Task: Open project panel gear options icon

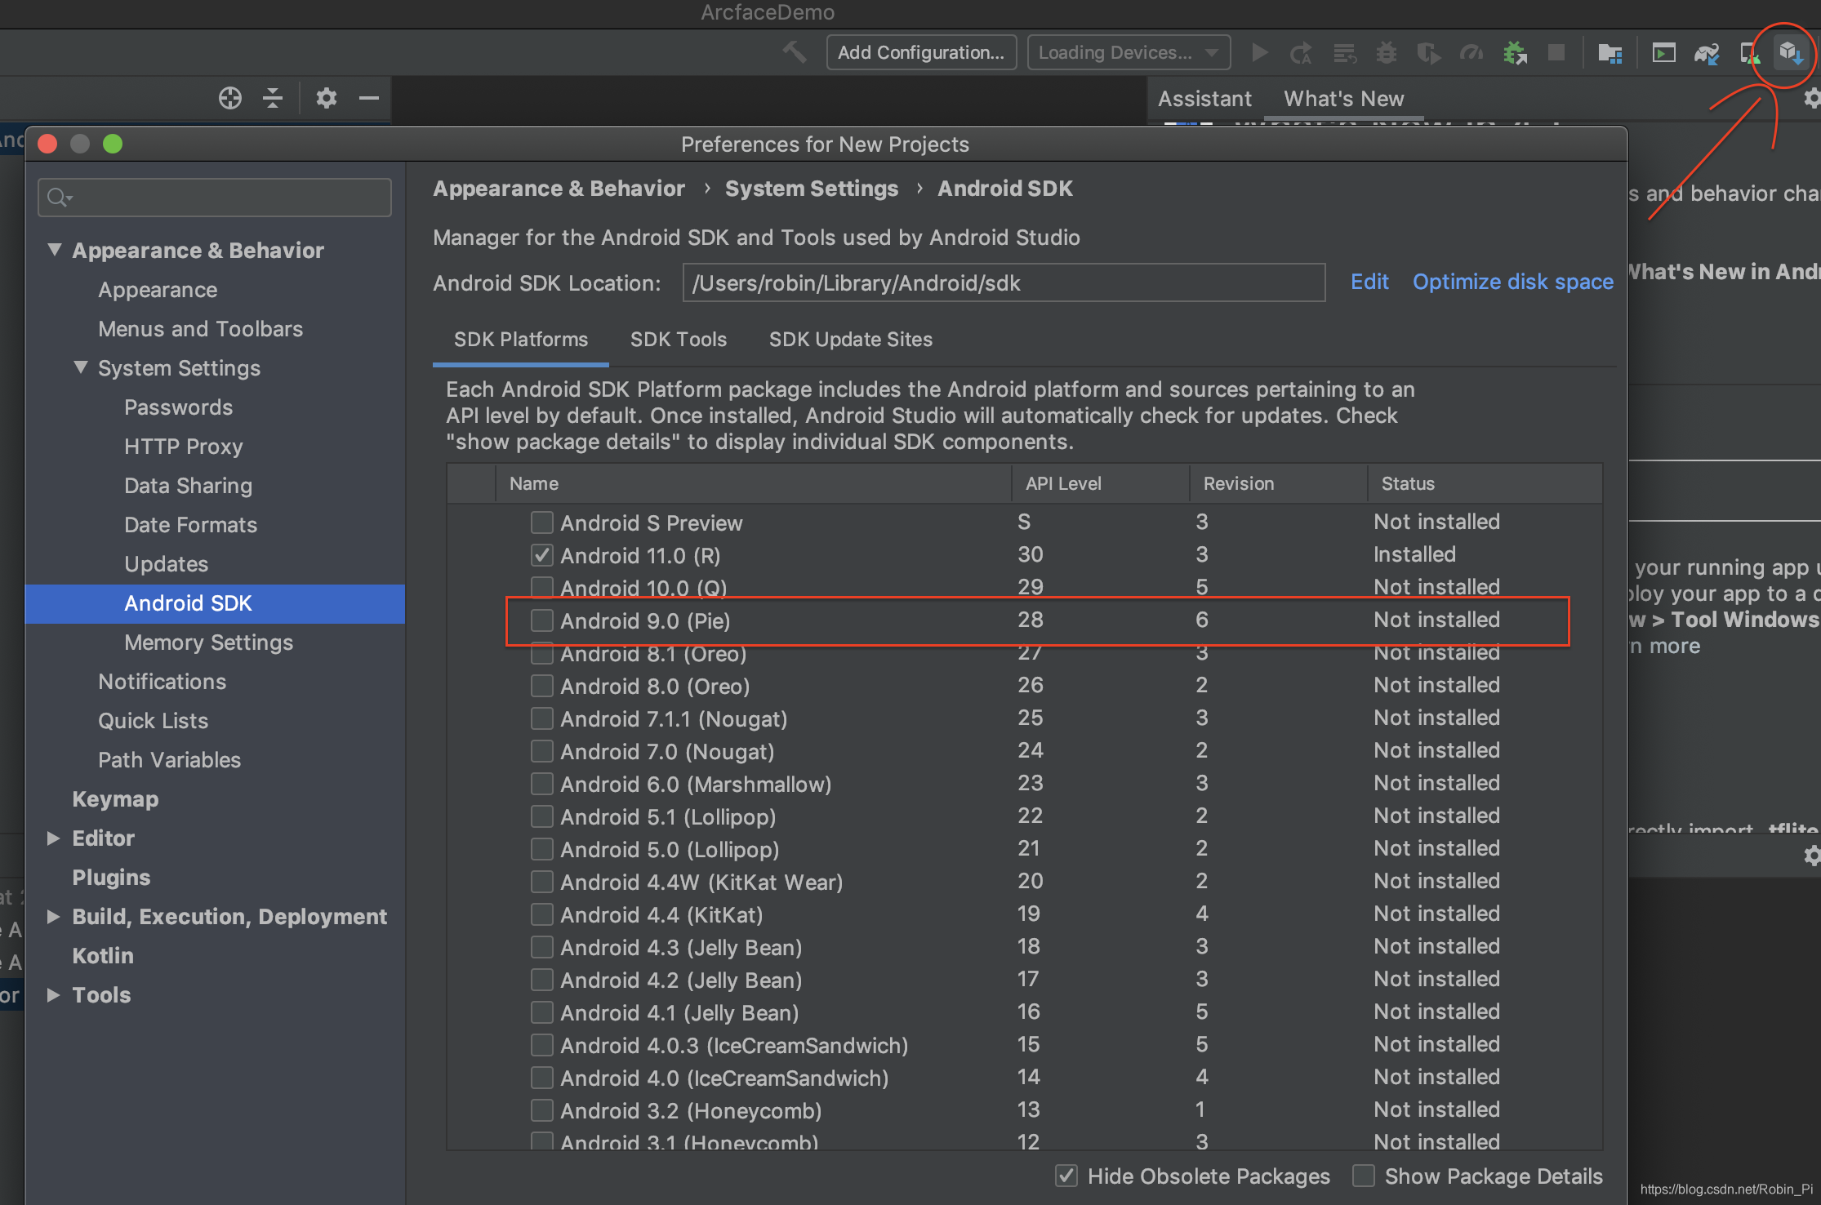Action: (326, 98)
